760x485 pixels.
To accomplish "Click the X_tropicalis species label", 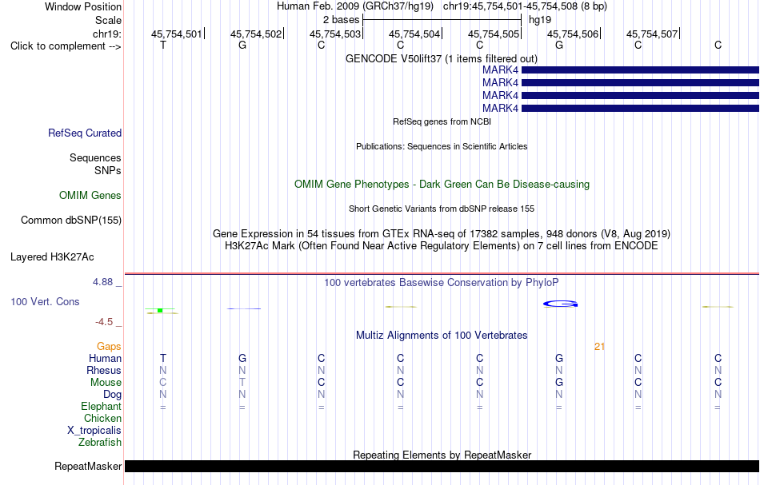I will 94,431.
